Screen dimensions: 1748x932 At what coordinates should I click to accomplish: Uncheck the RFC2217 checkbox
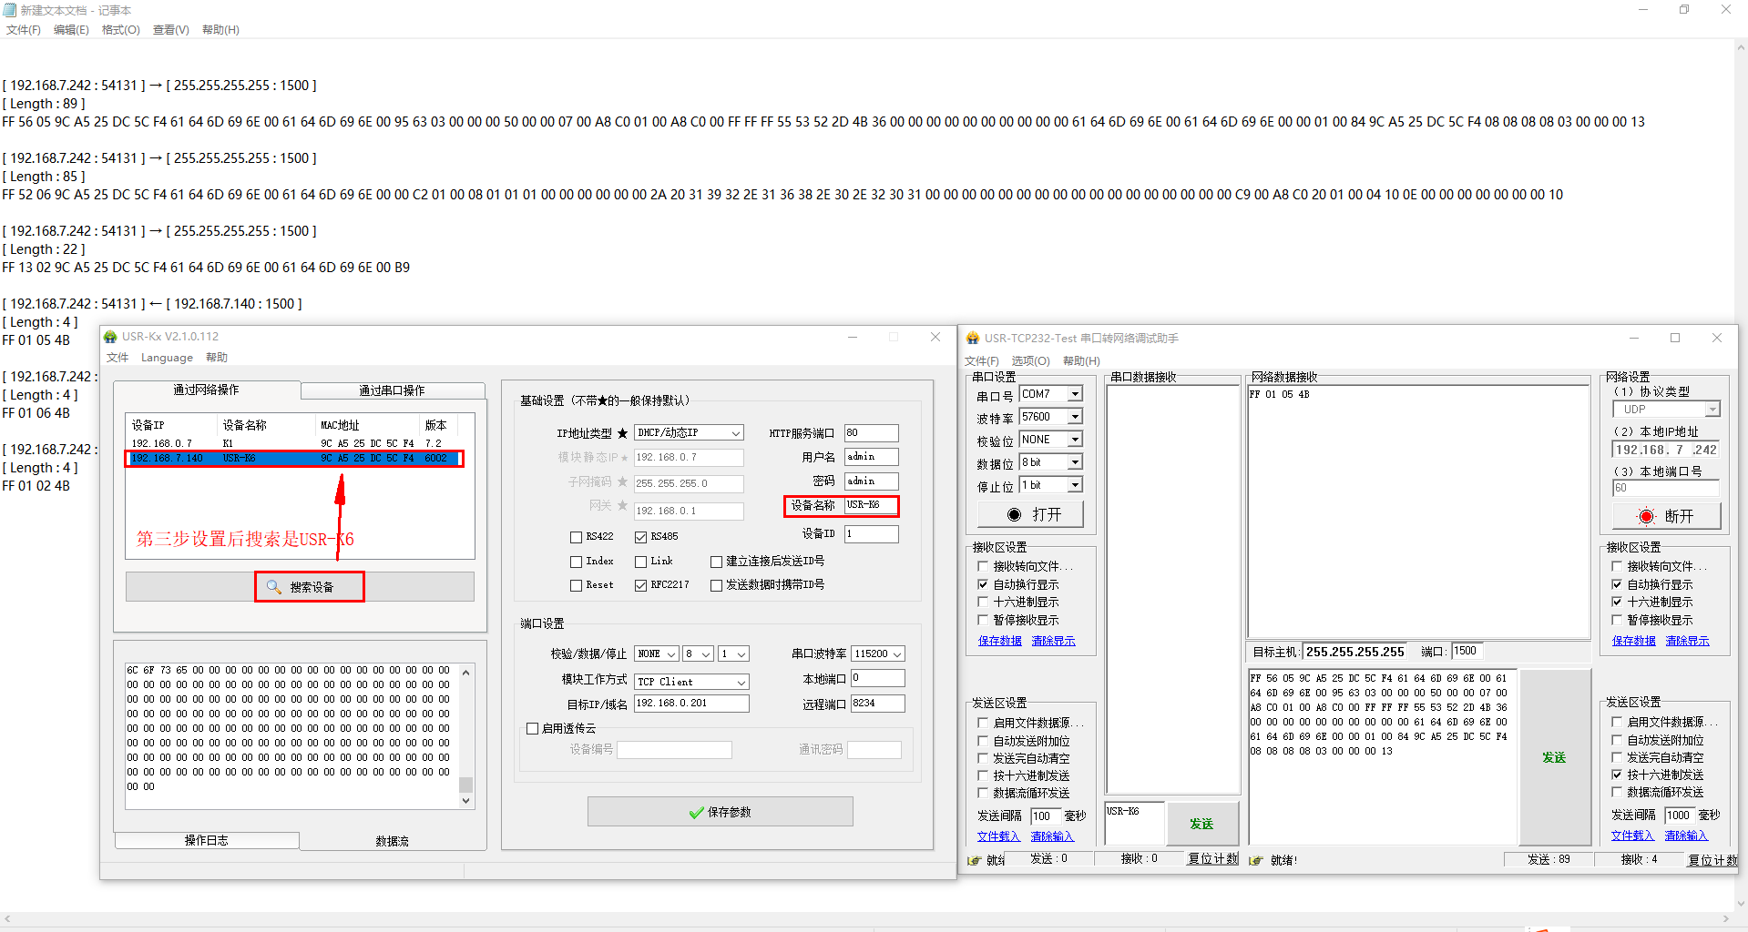tap(640, 585)
